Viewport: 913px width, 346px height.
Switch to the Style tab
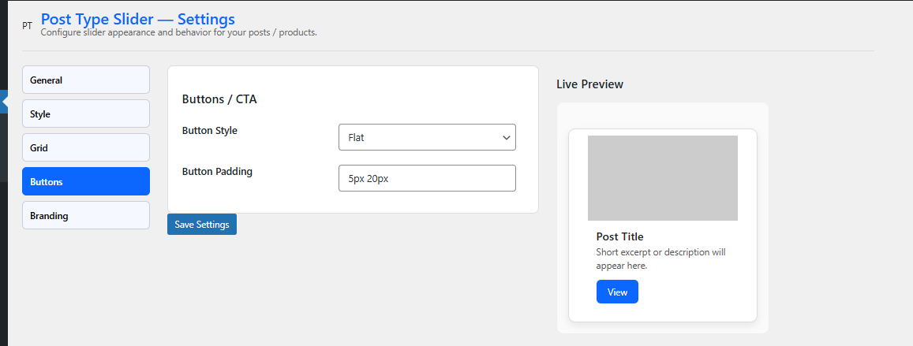(x=86, y=113)
